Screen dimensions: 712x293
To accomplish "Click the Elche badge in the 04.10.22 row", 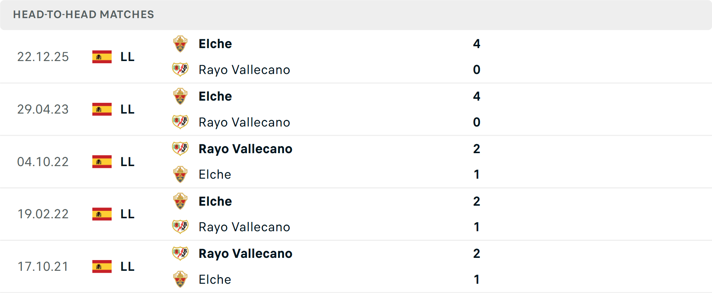I will (180, 174).
